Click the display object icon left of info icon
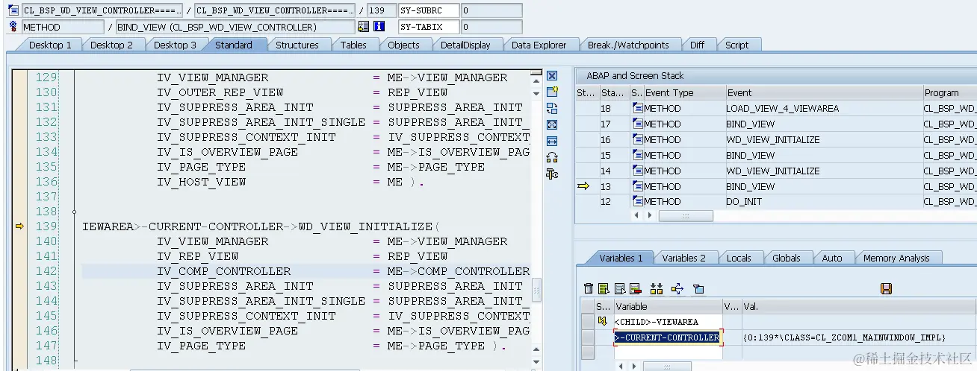Screen dimensions: 977x371 (x=364, y=27)
